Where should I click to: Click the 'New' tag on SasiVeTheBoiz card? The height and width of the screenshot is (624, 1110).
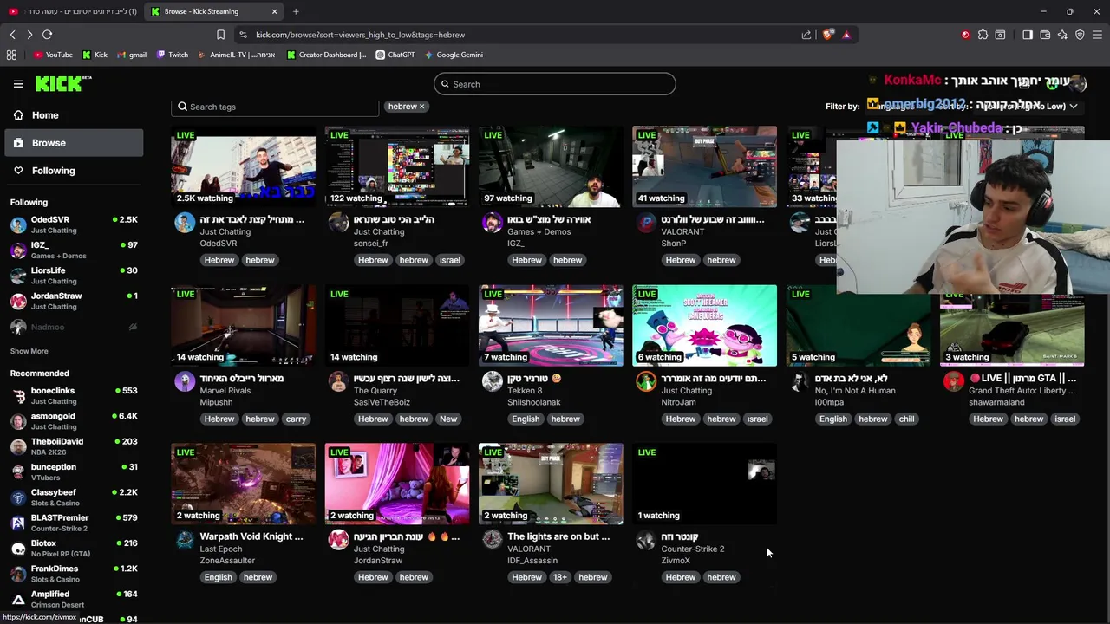tap(448, 419)
